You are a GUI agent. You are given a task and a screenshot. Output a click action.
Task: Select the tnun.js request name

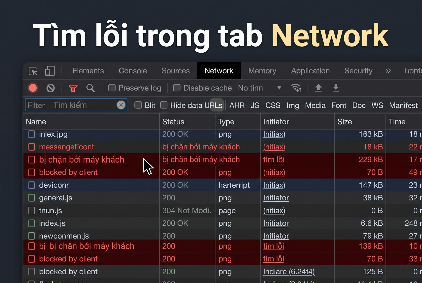click(50, 211)
